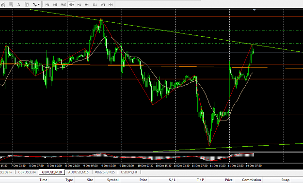Viewport: 303px width, 183px height.
Task: Open the arrows tool dropdown arrow
Action: pos(39,5)
